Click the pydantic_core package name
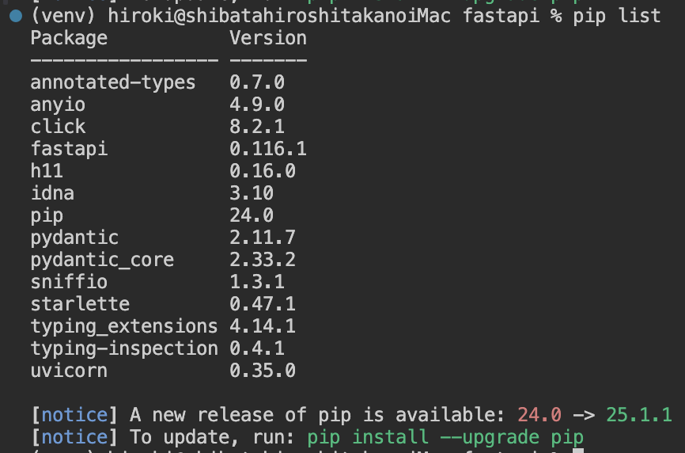 click(102, 260)
